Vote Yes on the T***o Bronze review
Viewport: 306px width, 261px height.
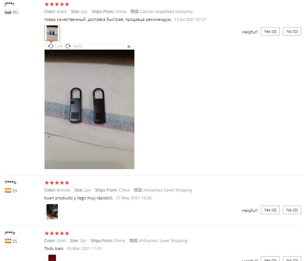coord(270,210)
